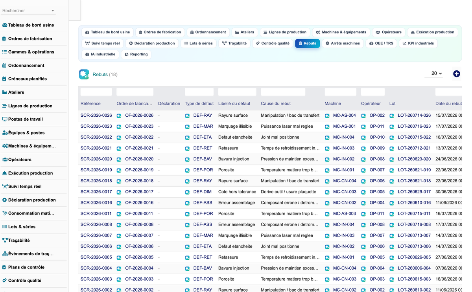This screenshot has width=472, height=292.
Task: Switch to Ateliers tab
Action: [x=245, y=32]
